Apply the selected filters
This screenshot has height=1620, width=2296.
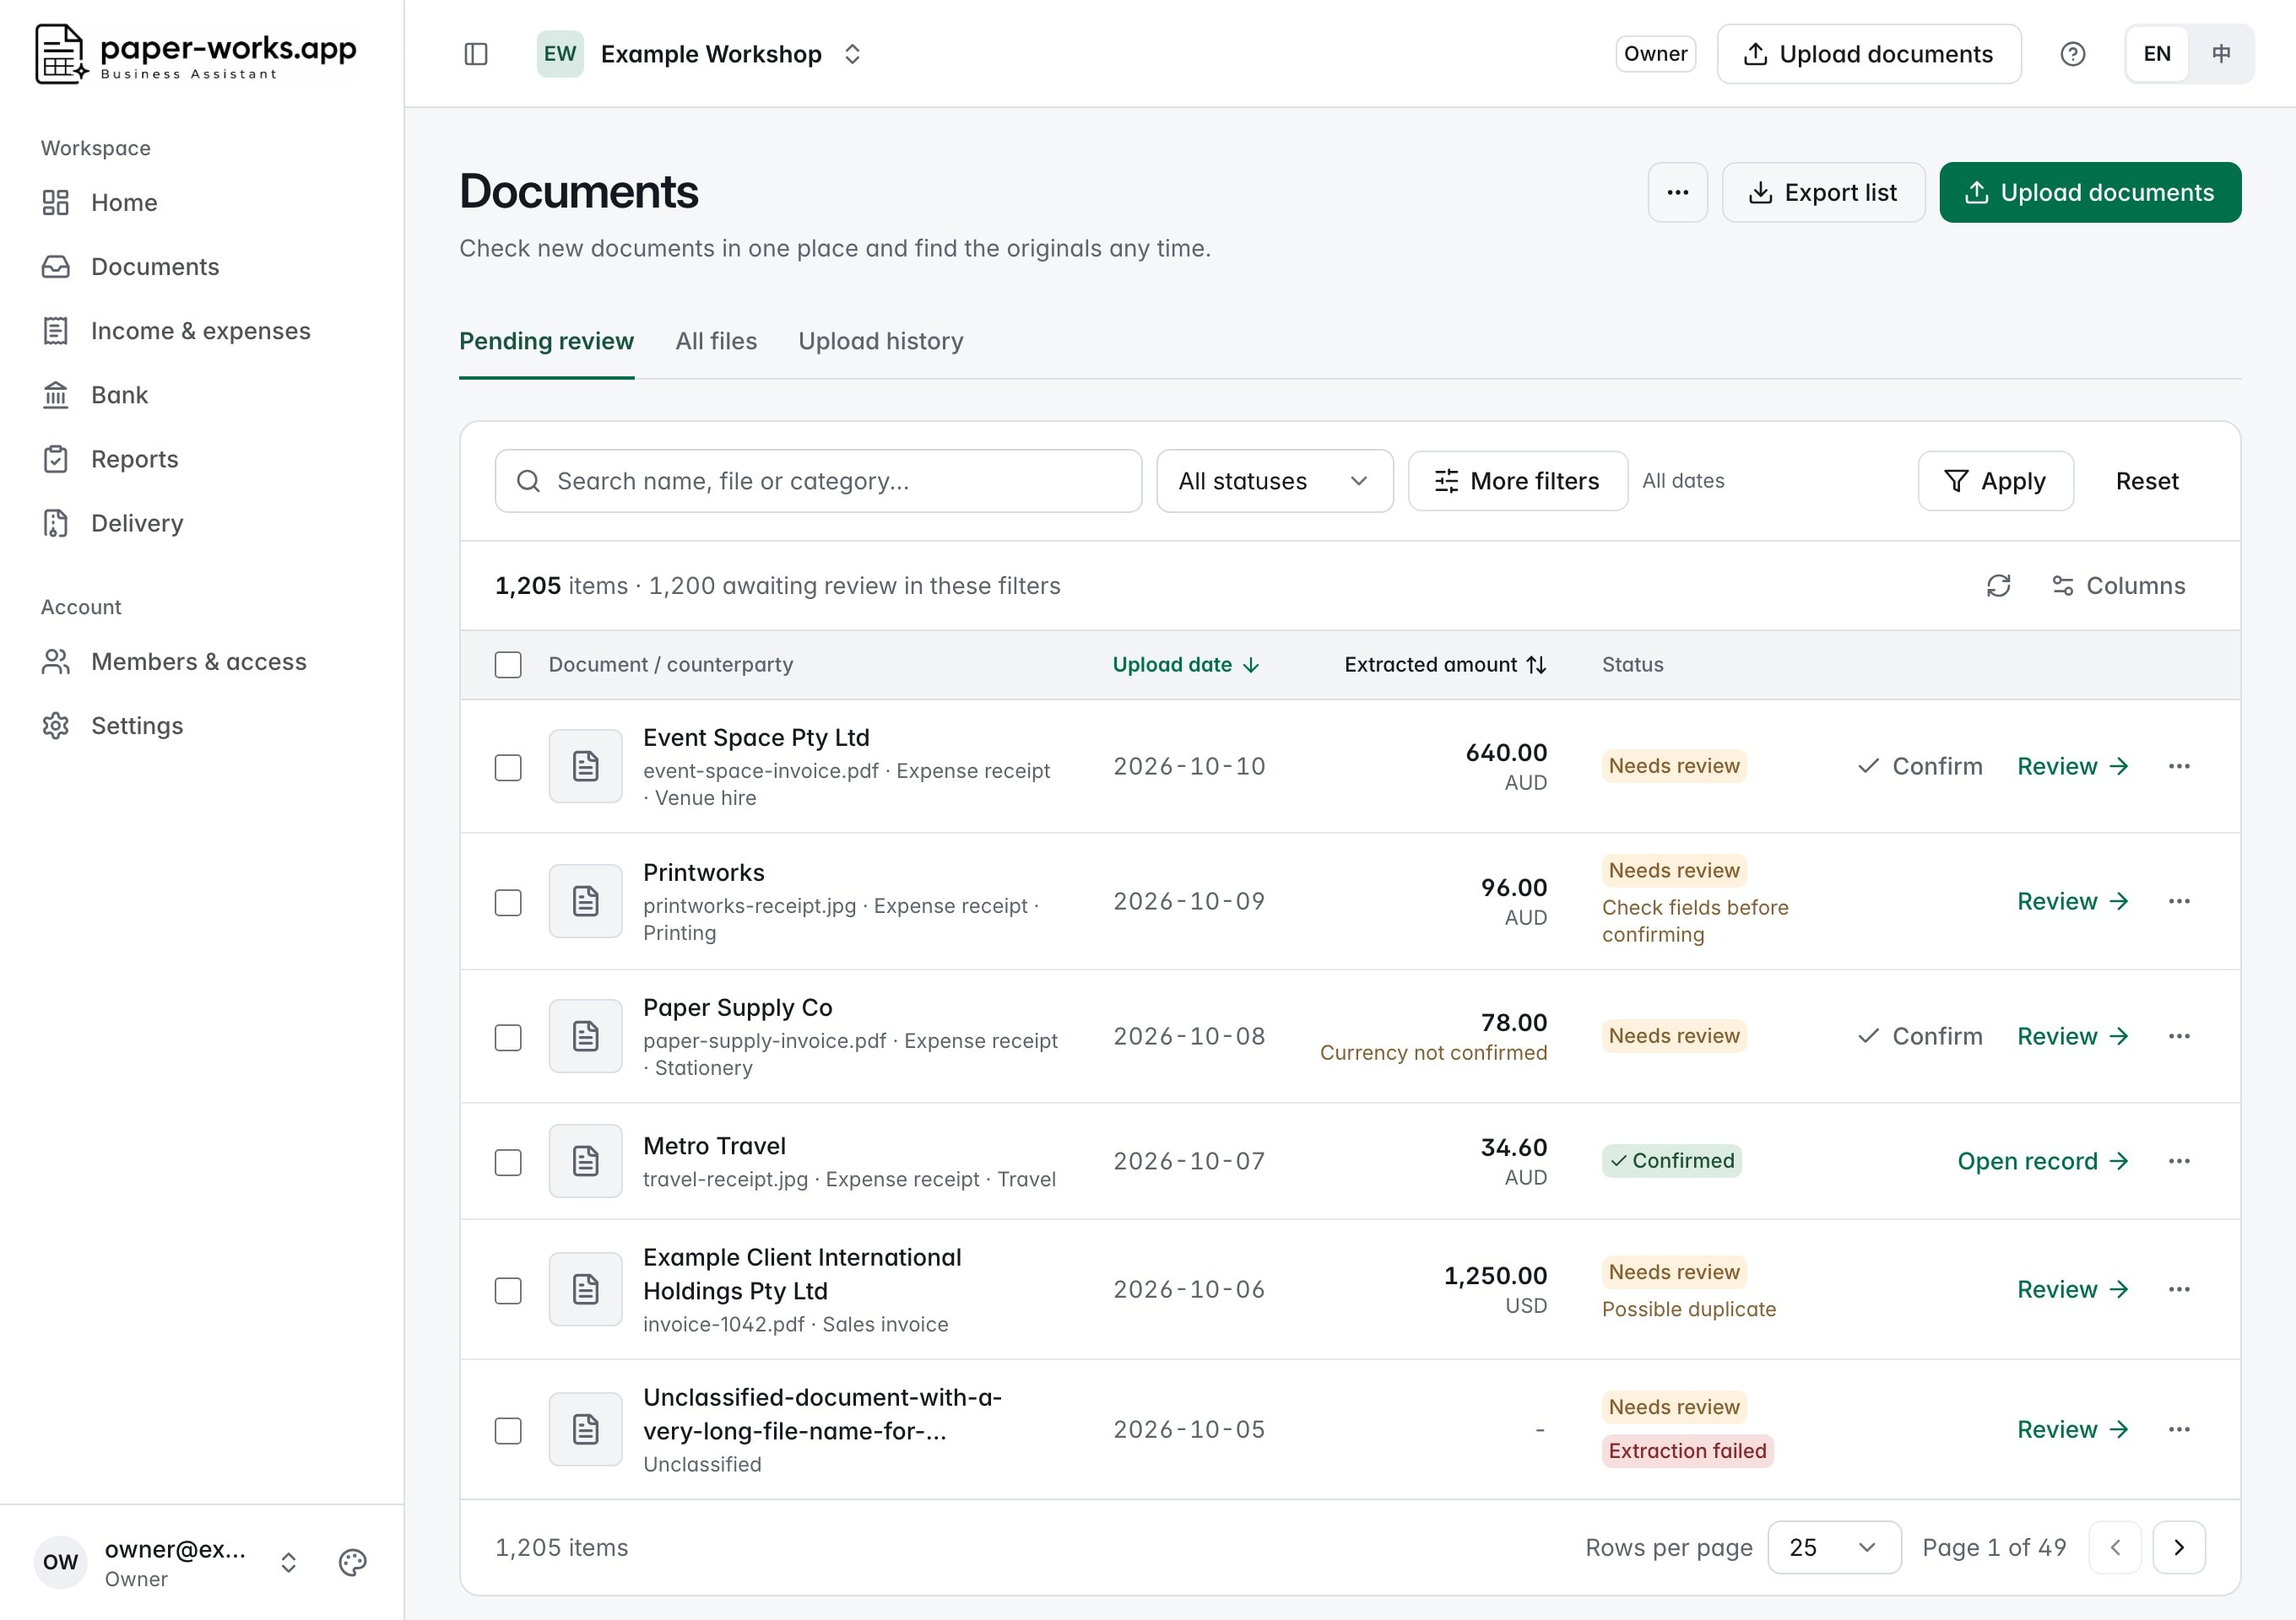(1995, 481)
